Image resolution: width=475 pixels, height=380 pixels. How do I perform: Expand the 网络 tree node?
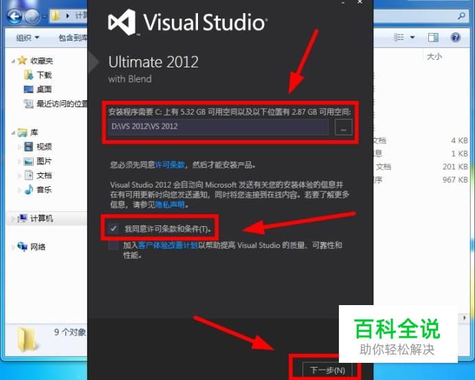click(x=13, y=247)
